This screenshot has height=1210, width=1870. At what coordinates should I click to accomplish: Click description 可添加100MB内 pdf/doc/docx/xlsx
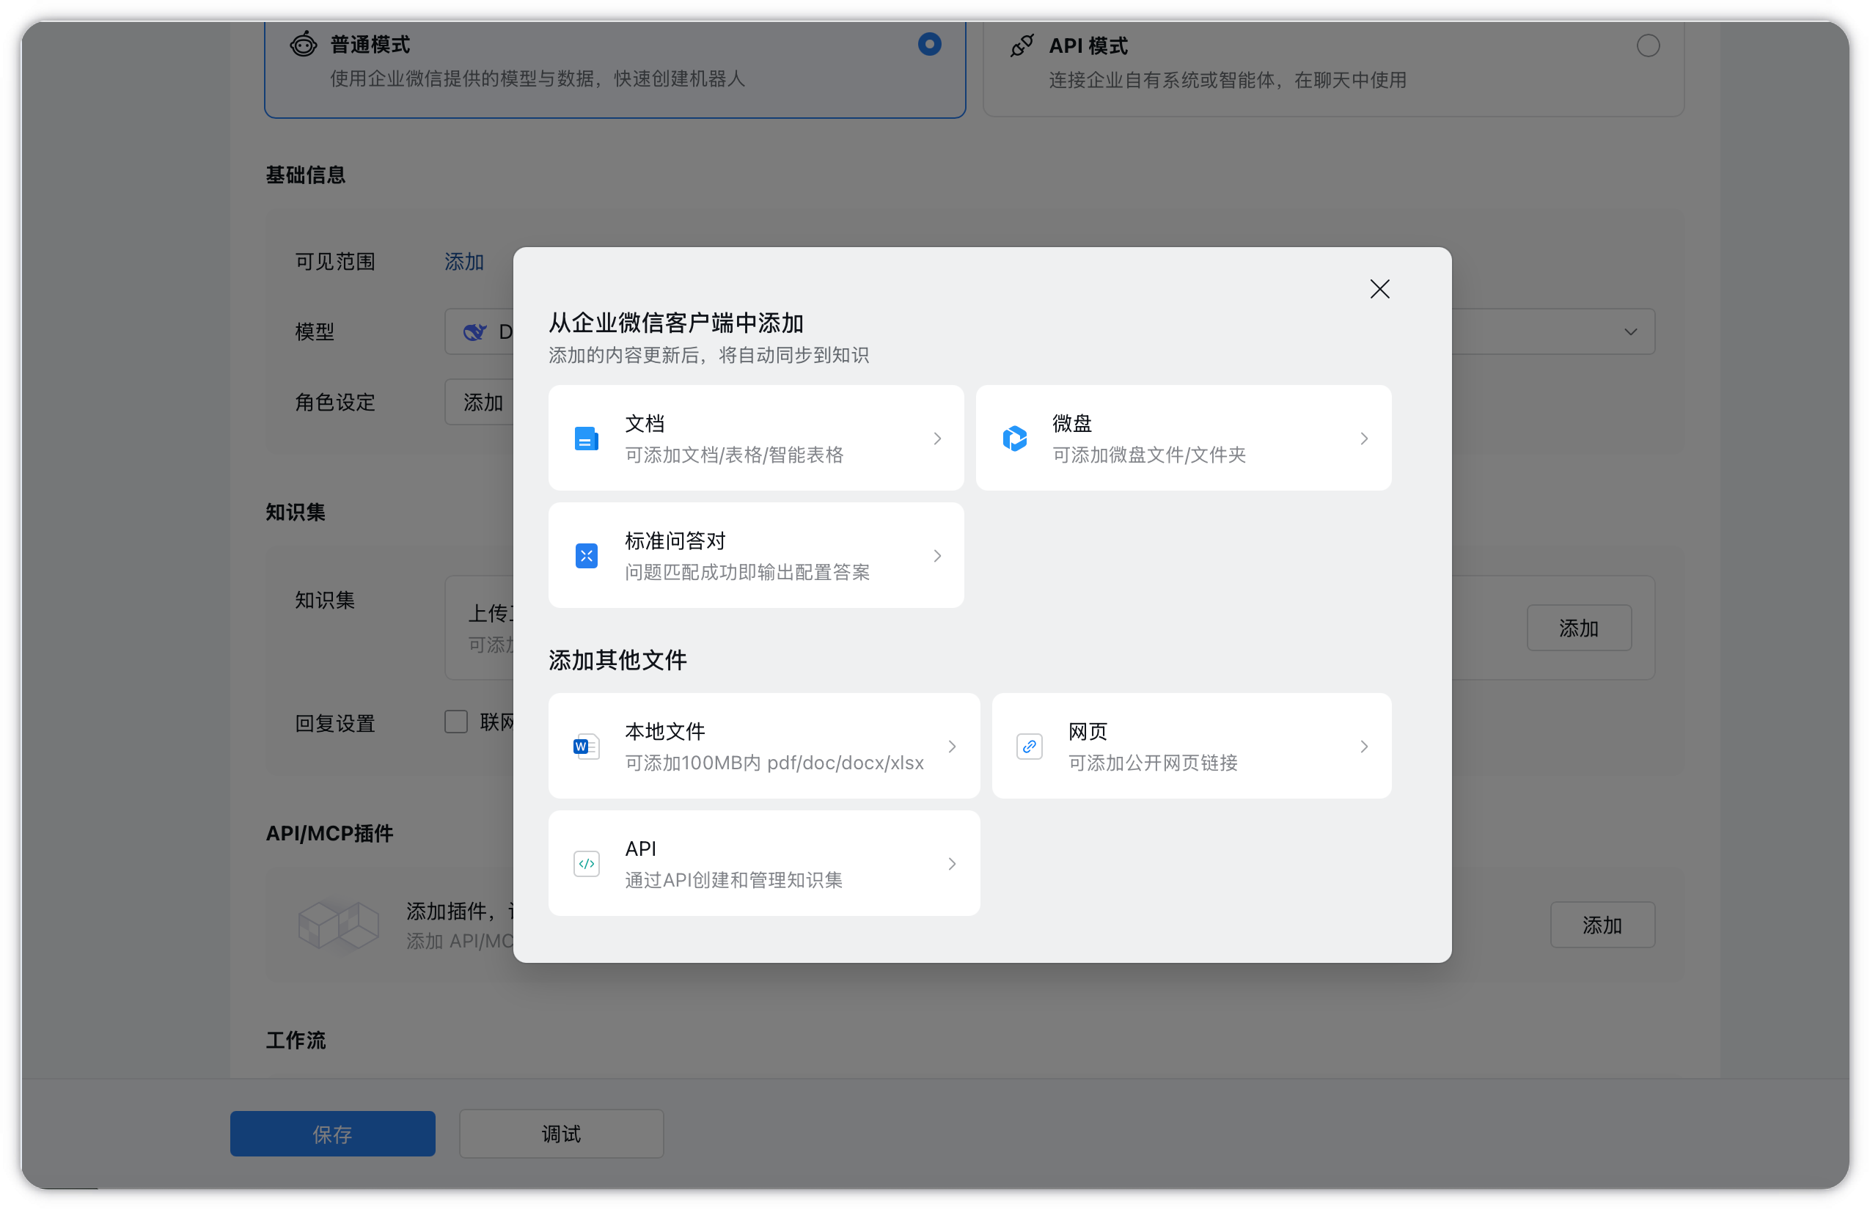click(x=774, y=762)
